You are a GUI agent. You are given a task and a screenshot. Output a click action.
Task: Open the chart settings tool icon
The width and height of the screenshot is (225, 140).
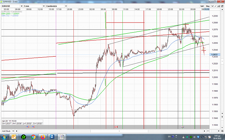(x=219, y=6)
